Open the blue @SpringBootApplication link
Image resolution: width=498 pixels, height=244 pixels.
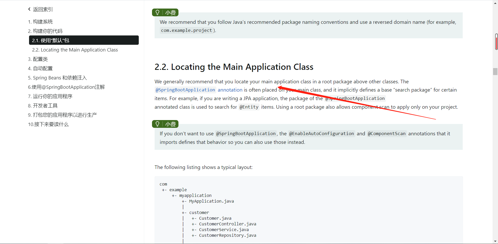click(185, 90)
